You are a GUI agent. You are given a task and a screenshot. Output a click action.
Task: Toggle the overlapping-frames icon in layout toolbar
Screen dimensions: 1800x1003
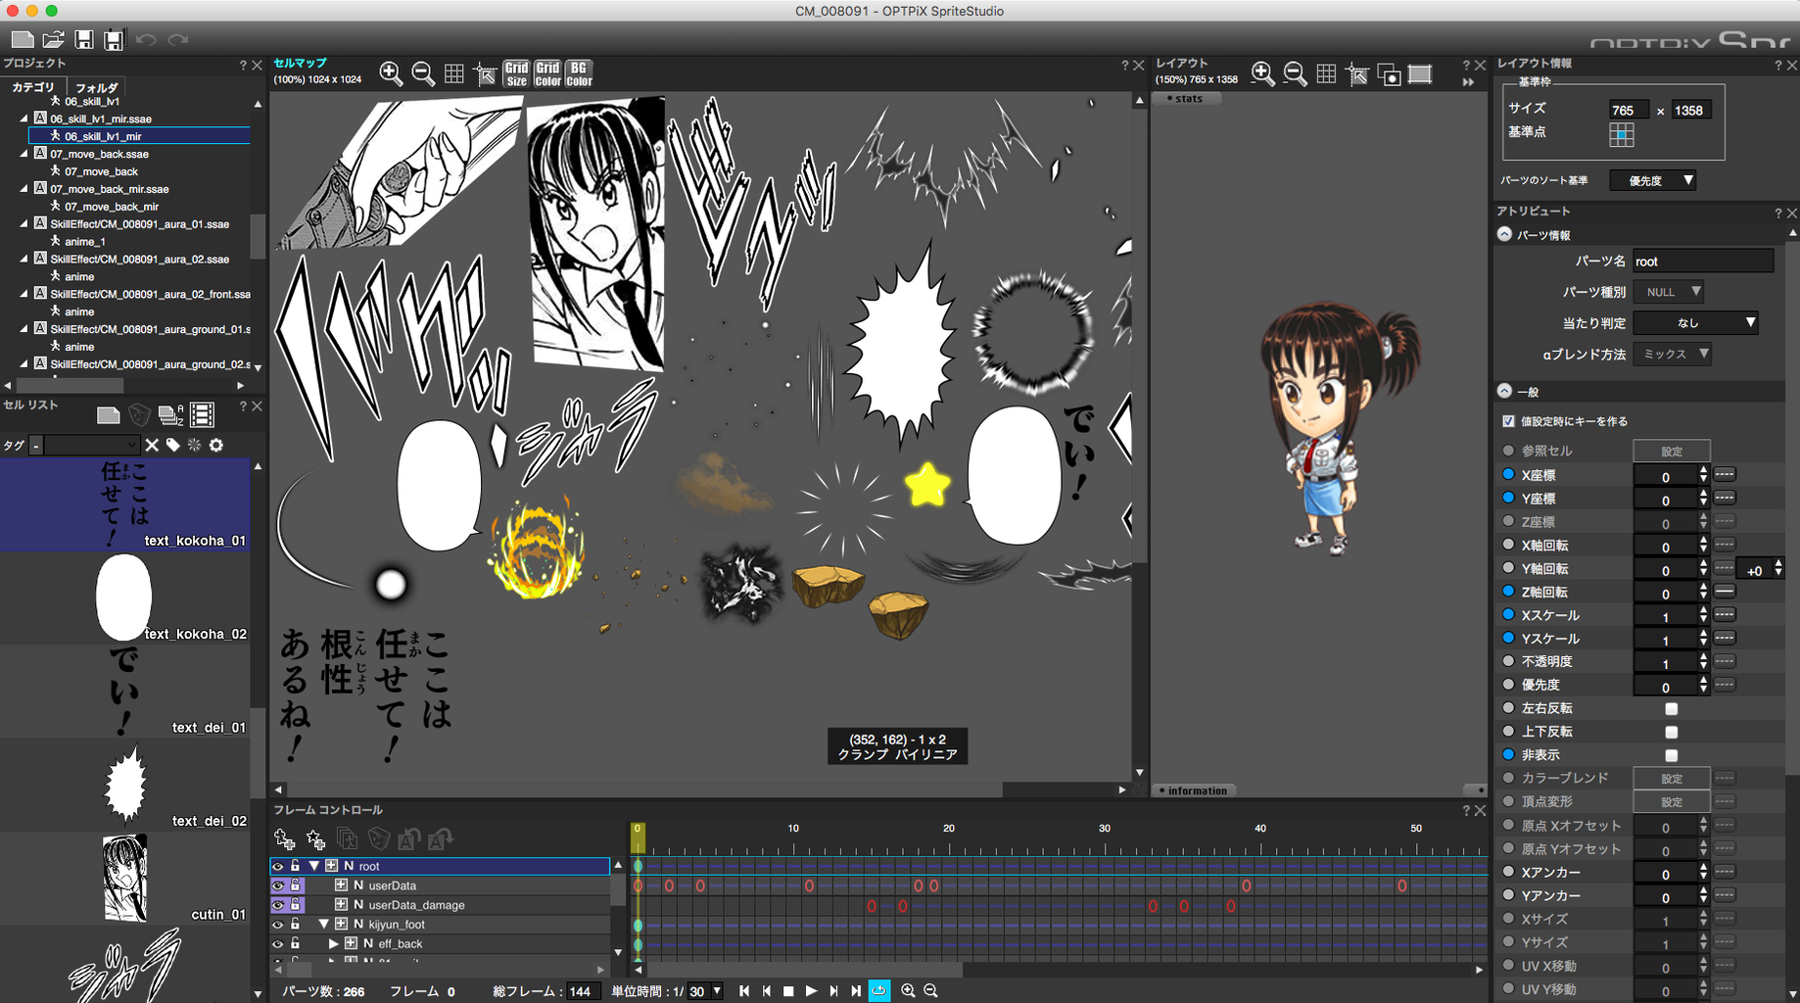click(x=1389, y=74)
